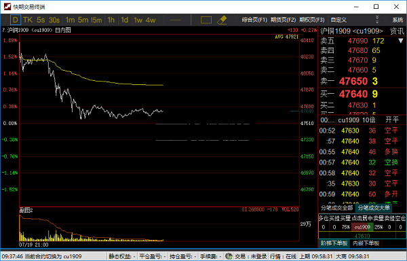
Task: Select the rectangle drawing tool
Action: 206,20
